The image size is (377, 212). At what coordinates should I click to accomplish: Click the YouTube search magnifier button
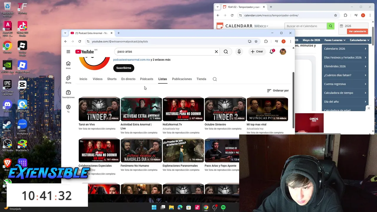[226, 52]
